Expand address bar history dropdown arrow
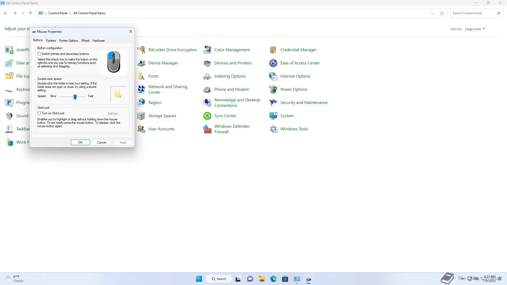Viewport: 507px width, 285px height. (432, 13)
